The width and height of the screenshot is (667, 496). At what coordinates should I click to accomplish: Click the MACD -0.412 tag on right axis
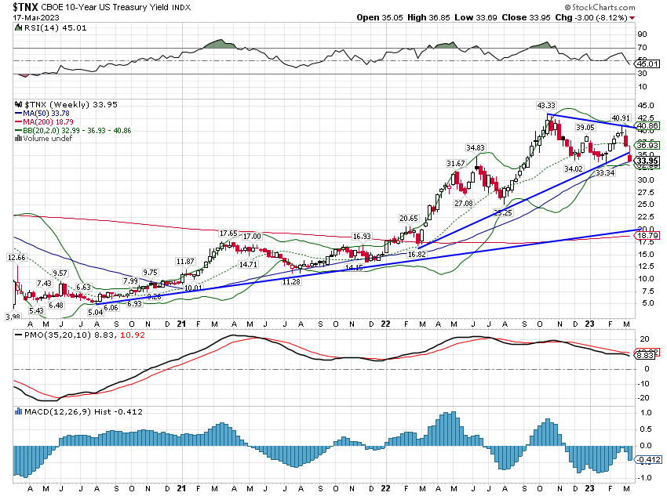pos(648,459)
